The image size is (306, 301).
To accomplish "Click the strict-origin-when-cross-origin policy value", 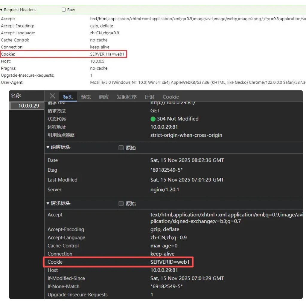I will [x=186, y=135].
